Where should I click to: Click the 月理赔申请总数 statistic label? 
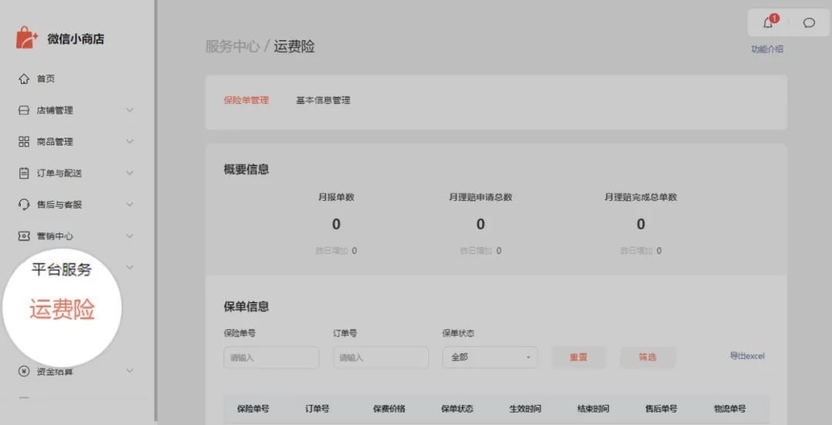(480, 197)
